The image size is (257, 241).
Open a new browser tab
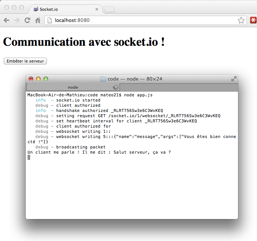(110, 9)
